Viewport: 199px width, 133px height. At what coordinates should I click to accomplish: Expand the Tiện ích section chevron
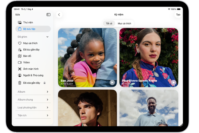pyautogui.click(x=47, y=115)
